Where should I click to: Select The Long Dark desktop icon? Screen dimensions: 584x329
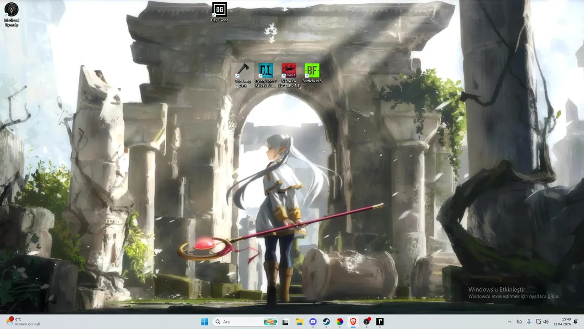pos(243,75)
